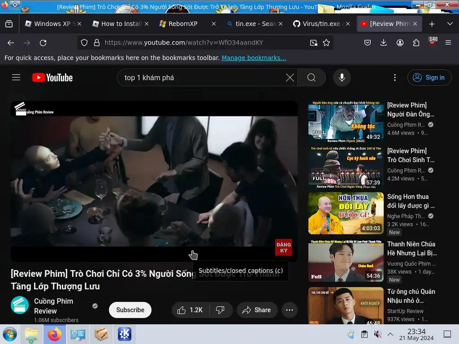Open Người Đàn Ông Hijack video thumbnail

tap(346, 121)
